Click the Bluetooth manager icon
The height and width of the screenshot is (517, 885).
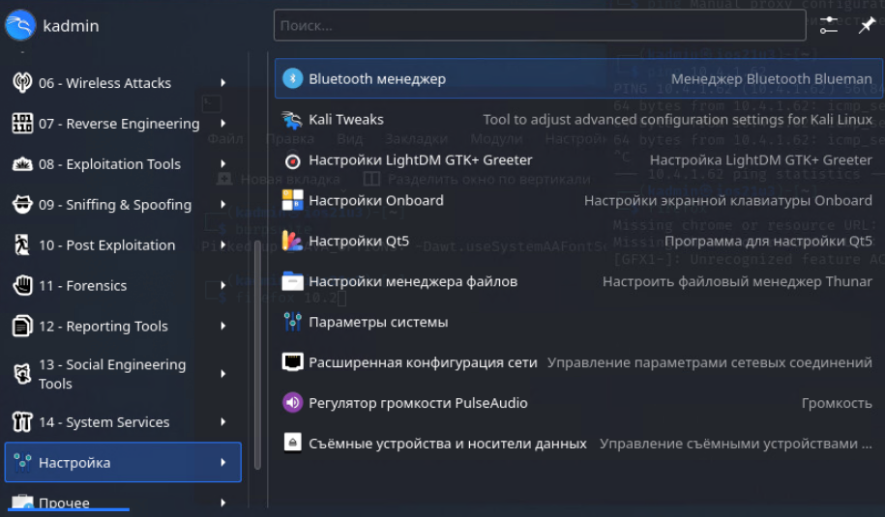[292, 78]
